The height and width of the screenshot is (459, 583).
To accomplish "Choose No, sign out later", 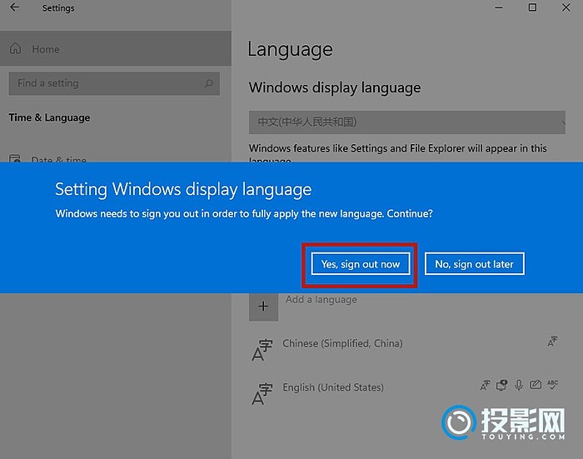I will click(475, 264).
